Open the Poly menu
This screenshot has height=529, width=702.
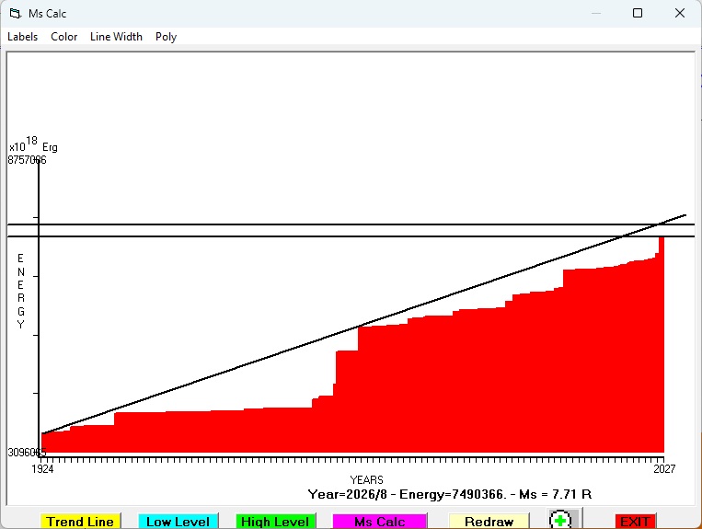(x=166, y=37)
